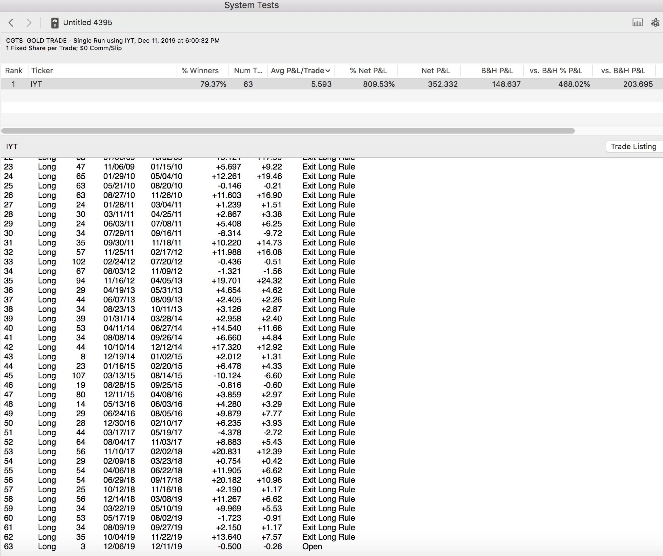Click the back navigation arrow
Screen dimensions: 663x556
[x=11, y=23]
